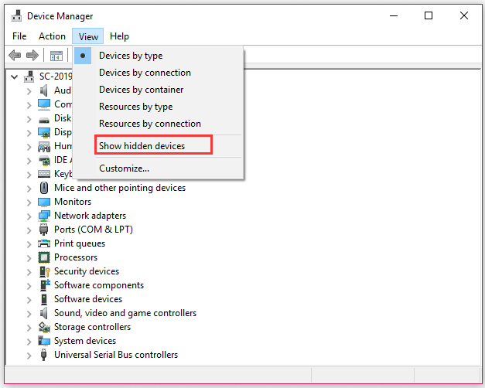Screen dimensions: 485x388
Task: Click the SC-2019 computer root icon
Action: 29,77
